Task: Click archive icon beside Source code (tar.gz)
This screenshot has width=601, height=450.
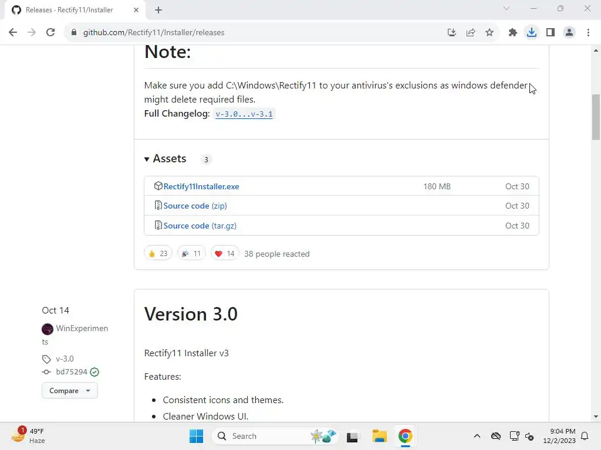Action: pyautogui.click(x=158, y=226)
